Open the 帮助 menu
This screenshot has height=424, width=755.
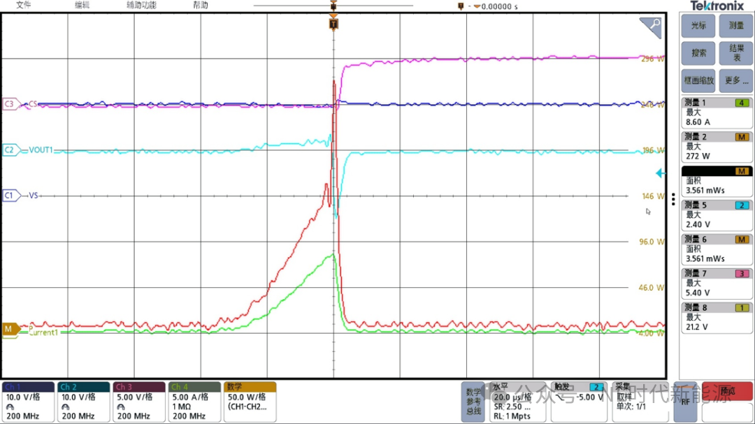pyautogui.click(x=201, y=5)
